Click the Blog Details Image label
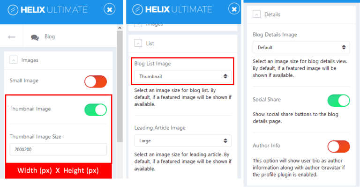The image size is (360, 191). pyautogui.click(x=275, y=35)
